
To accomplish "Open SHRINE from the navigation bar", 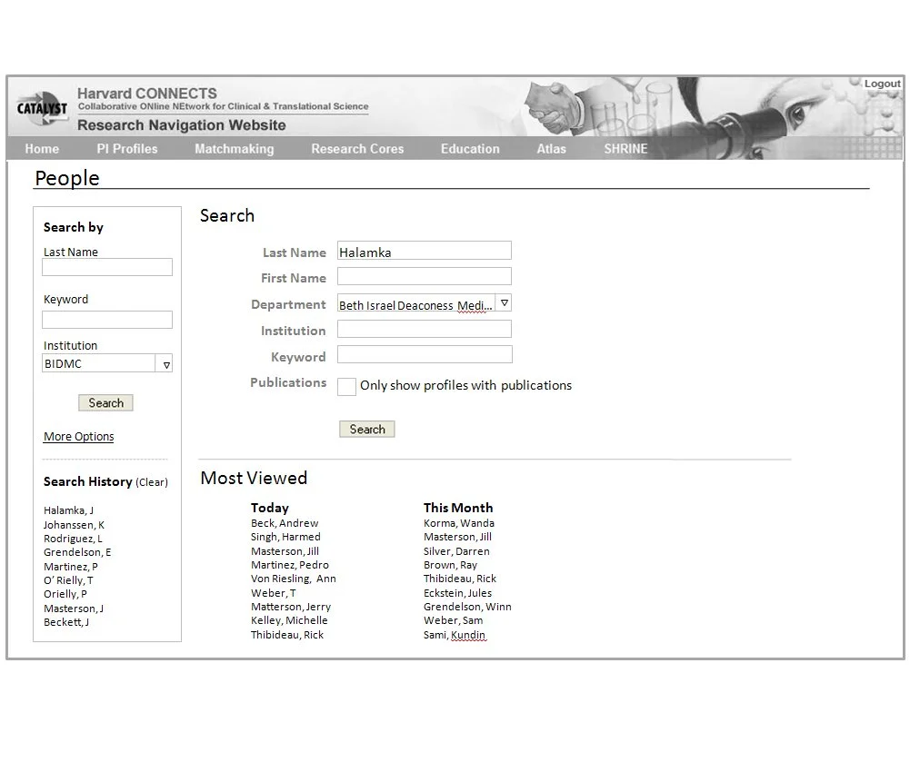I will click(625, 149).
